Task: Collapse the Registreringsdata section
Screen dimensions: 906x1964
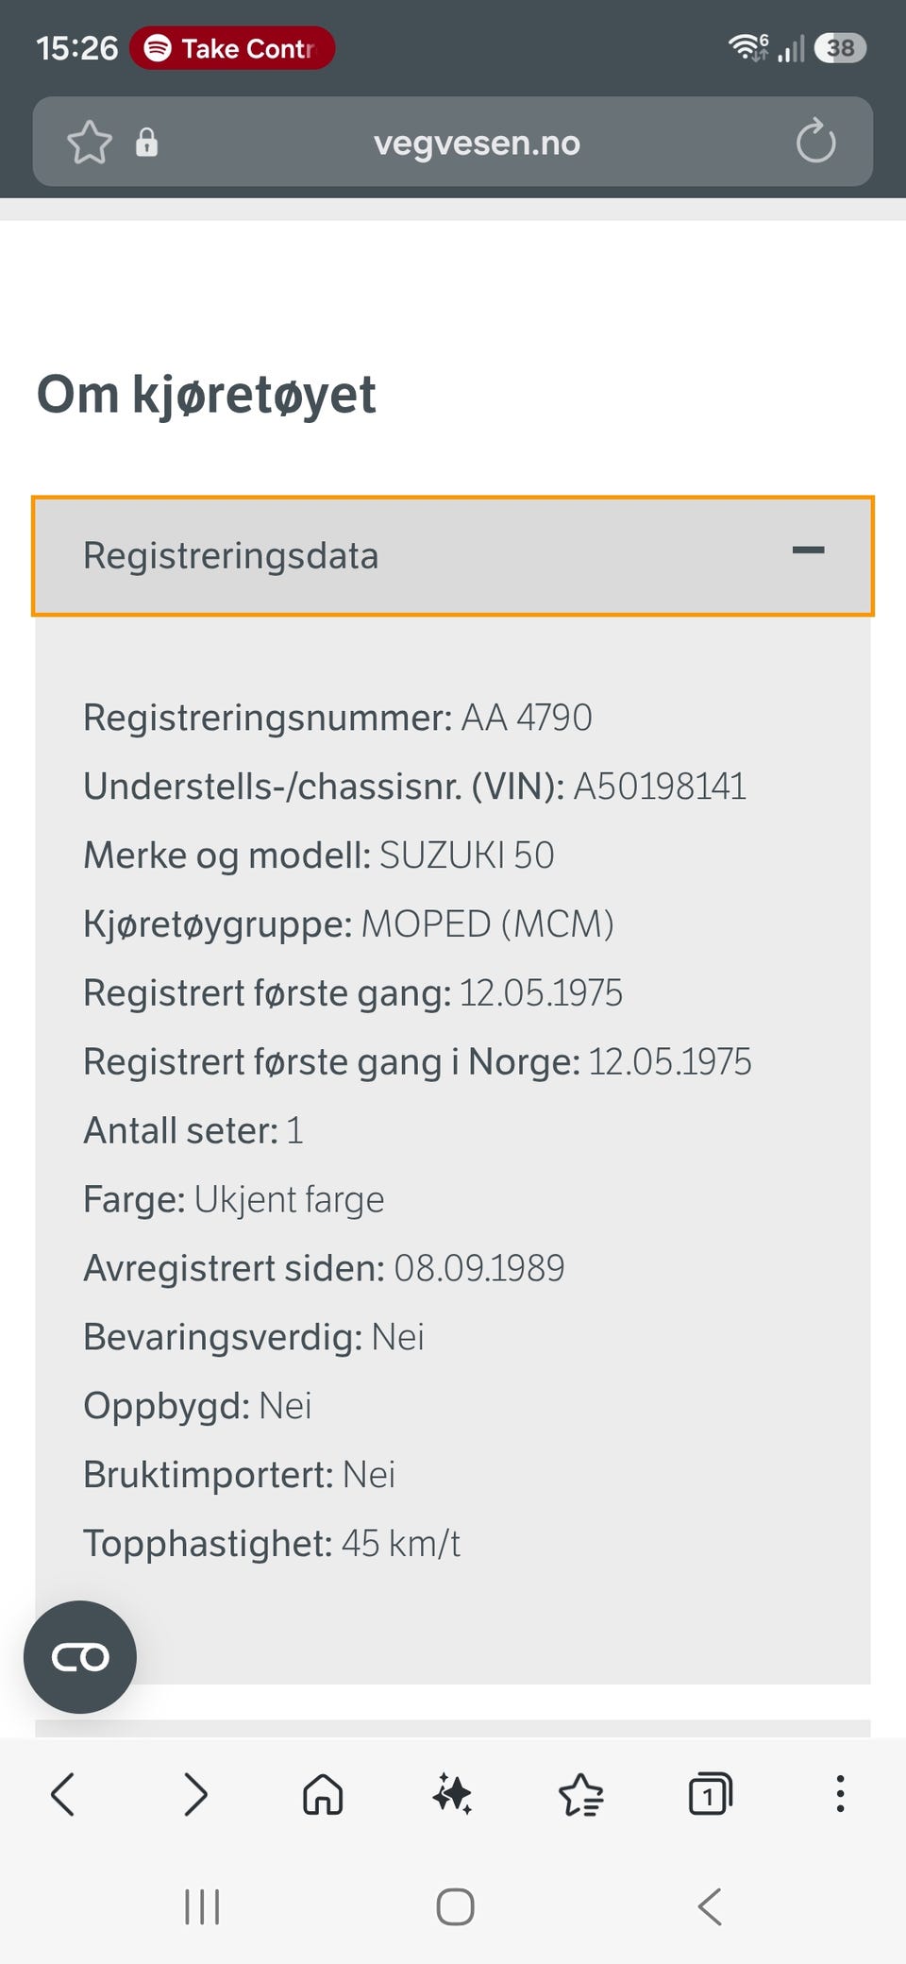Action: point(453,556)
